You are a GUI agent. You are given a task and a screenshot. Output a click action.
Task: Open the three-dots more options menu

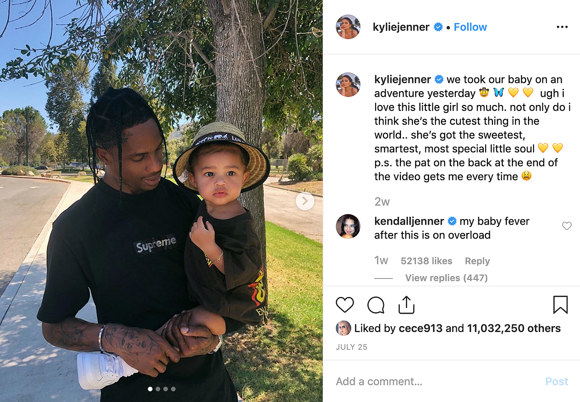coord(562,27)
